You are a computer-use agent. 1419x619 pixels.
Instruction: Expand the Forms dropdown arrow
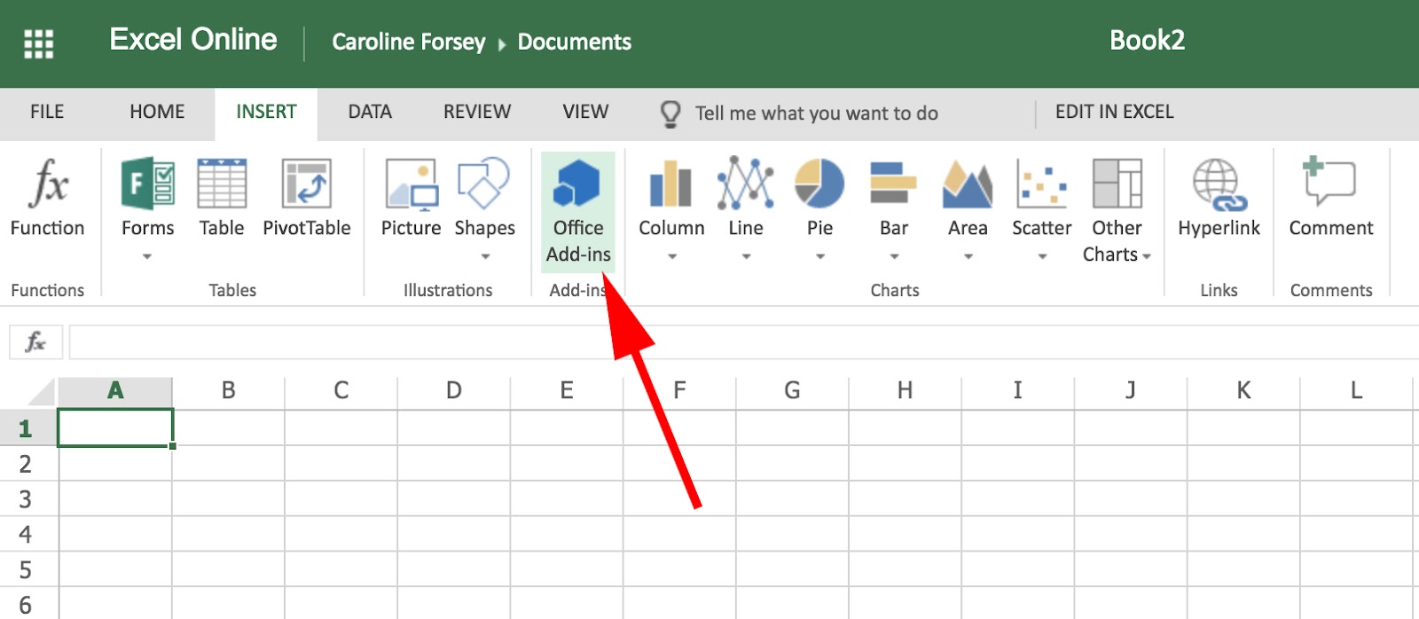[x=147, y=256]
